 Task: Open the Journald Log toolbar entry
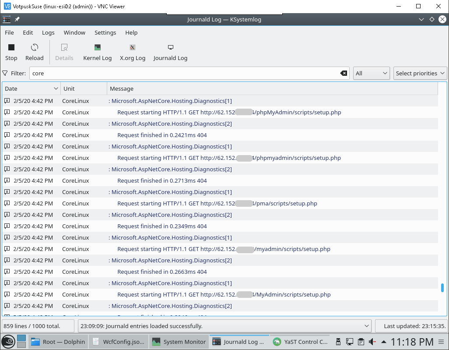click(170, 52)
